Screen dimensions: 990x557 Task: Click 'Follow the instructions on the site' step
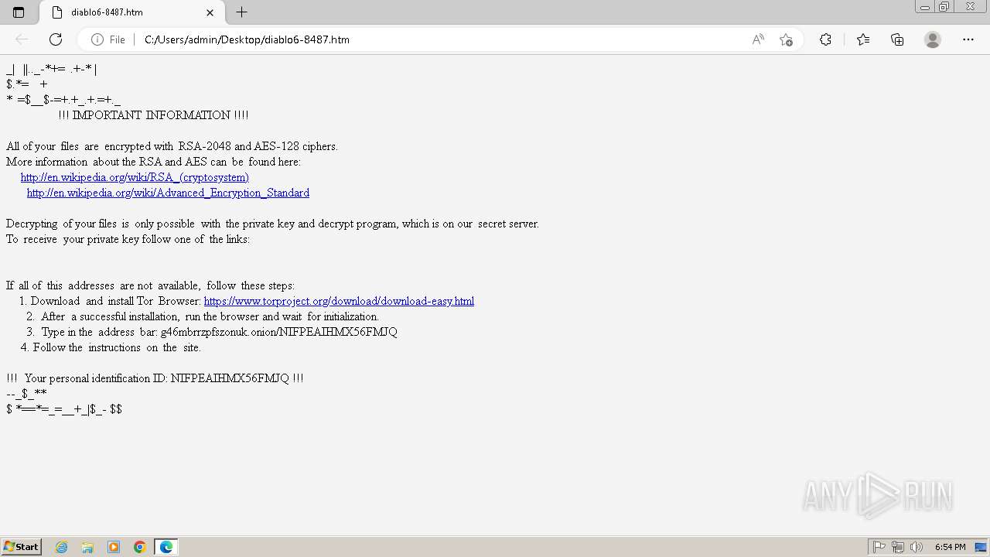coord(111,347)
